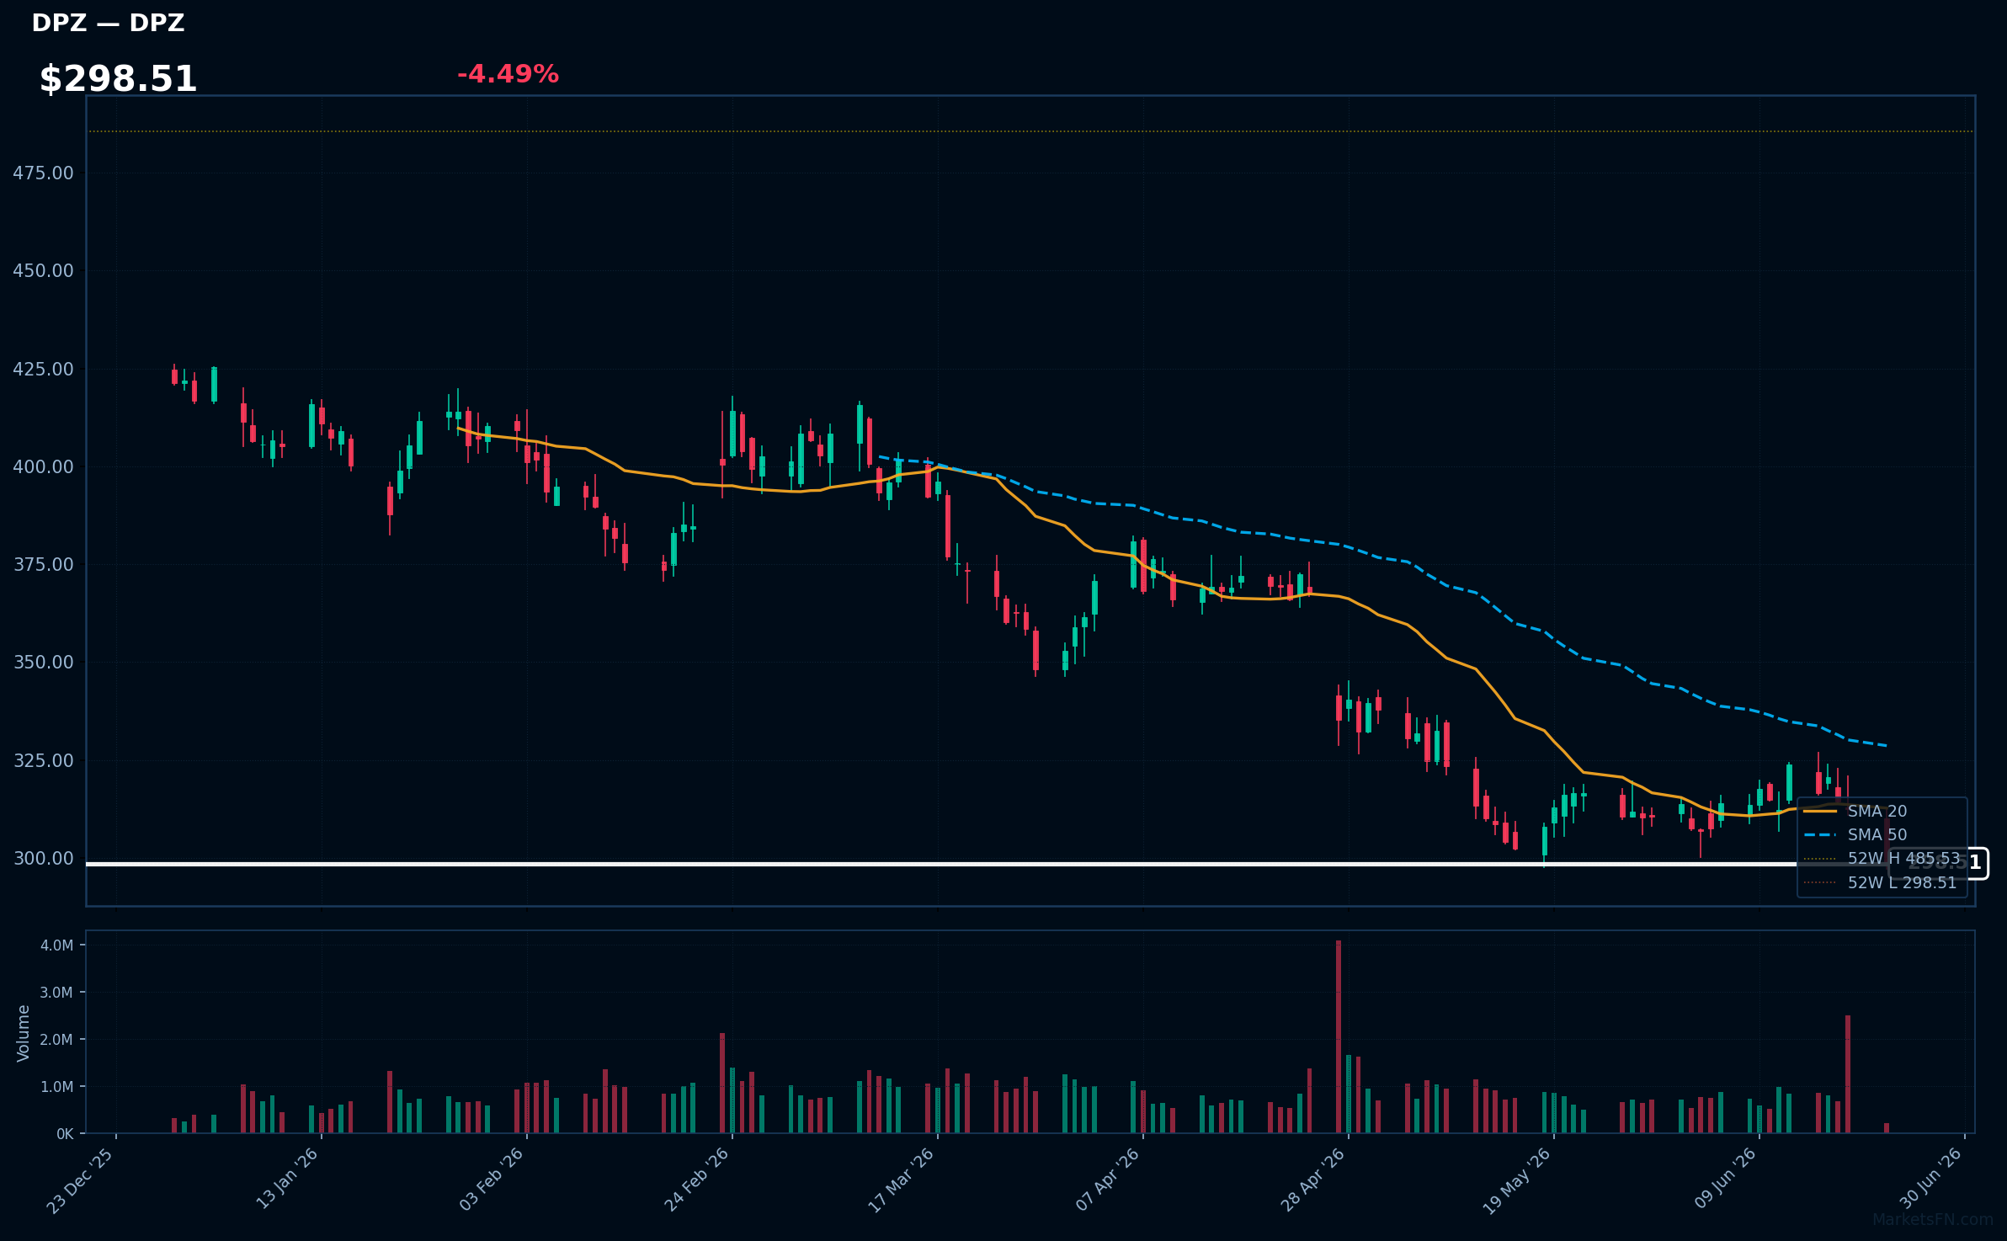
Task: Click the DPZ — DPZ chart title
Action: pyautogui.click(x=108, y=23)
